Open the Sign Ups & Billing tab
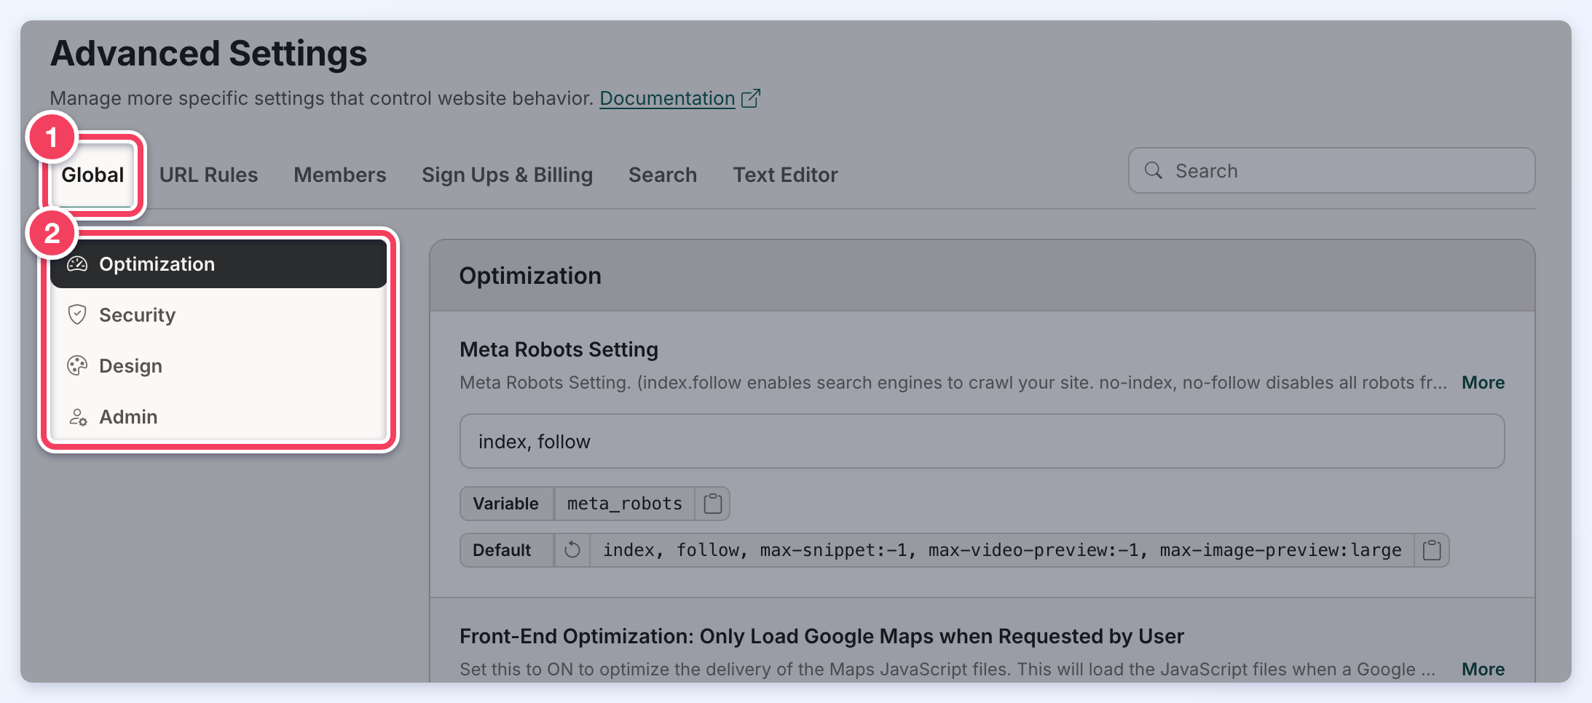 coord(508,175)
